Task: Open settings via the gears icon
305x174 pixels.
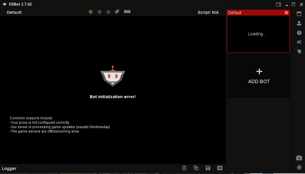Action: pyautogui.click(x=299, y=42)
